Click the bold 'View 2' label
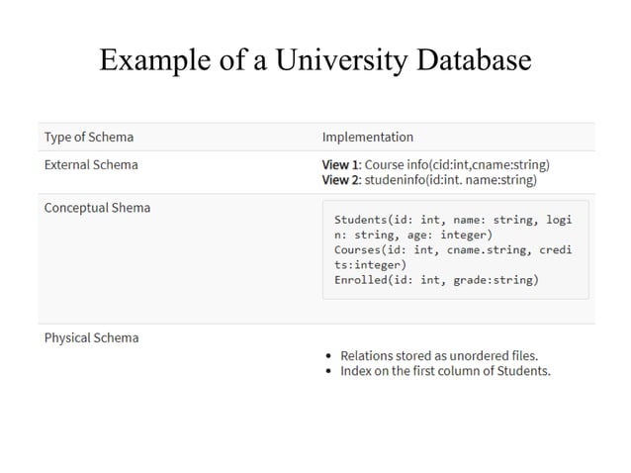The image size is (631, 473). pos(341,180)
